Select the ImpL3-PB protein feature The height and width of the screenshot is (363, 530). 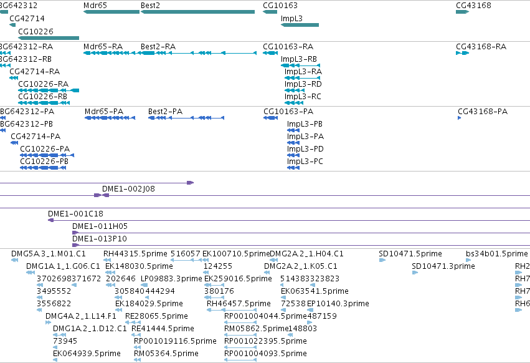click(x=293, y=130)
